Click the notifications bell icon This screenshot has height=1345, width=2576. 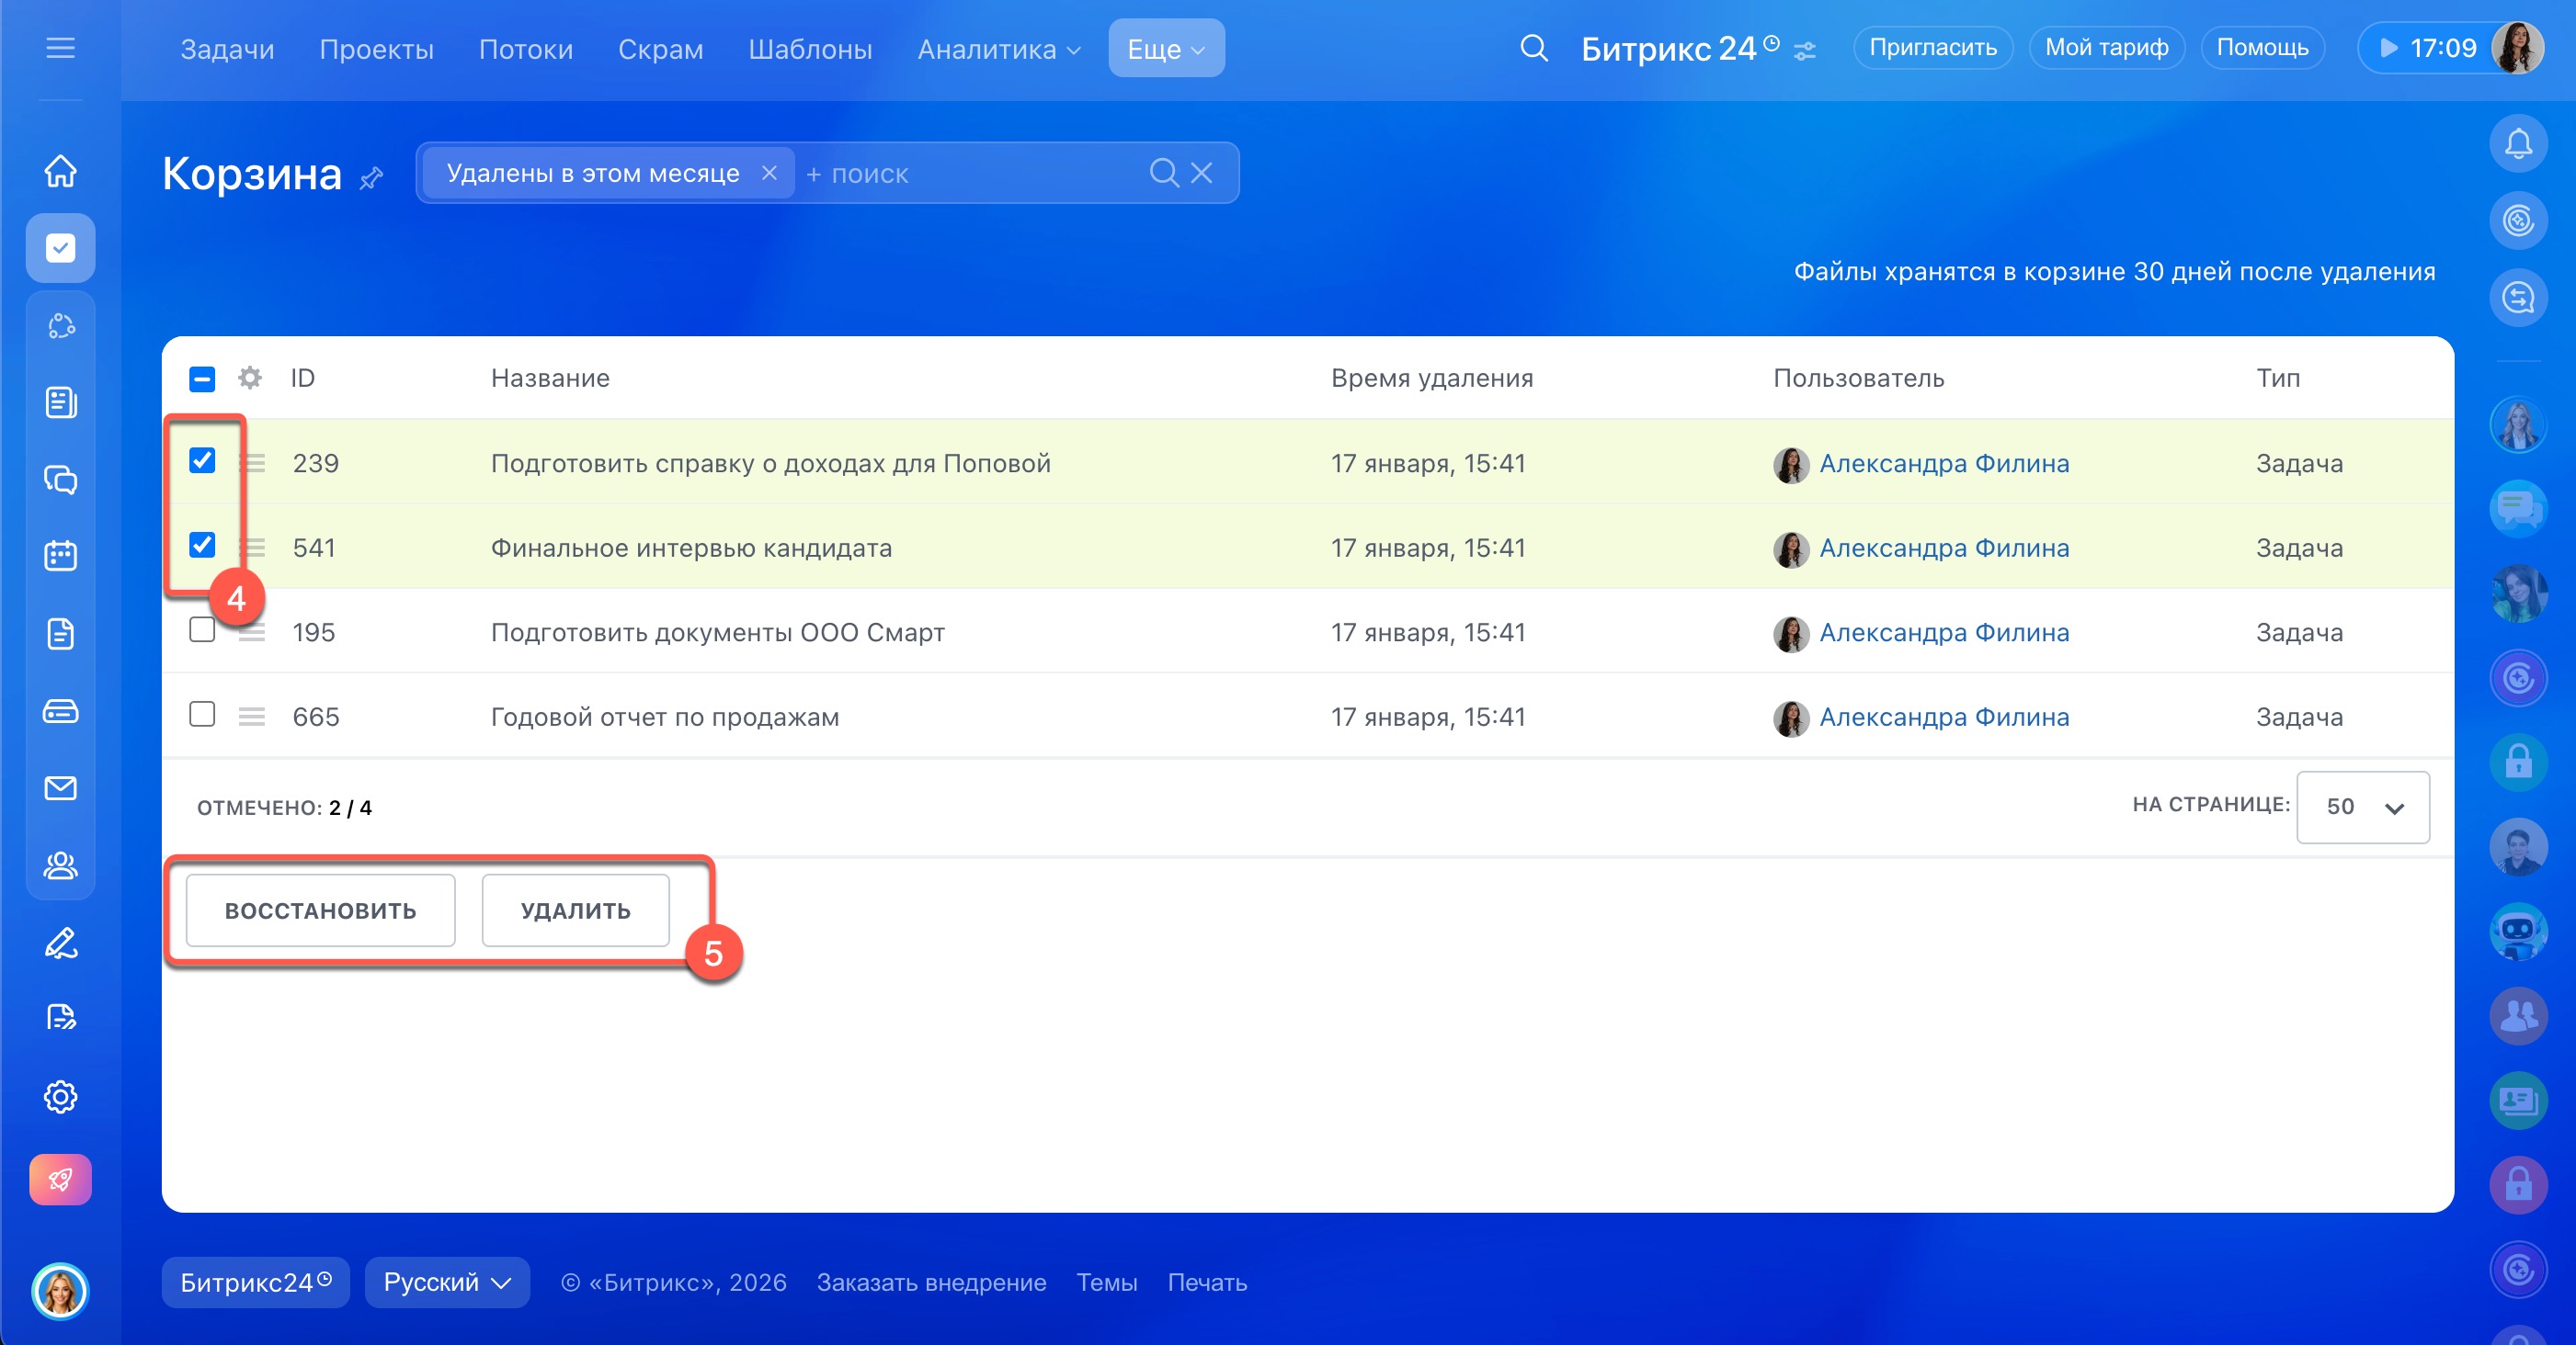pos(2517,144)
